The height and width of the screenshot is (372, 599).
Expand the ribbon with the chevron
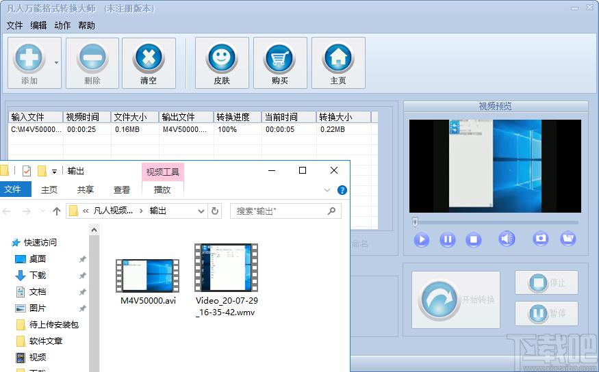pos(327,190)
